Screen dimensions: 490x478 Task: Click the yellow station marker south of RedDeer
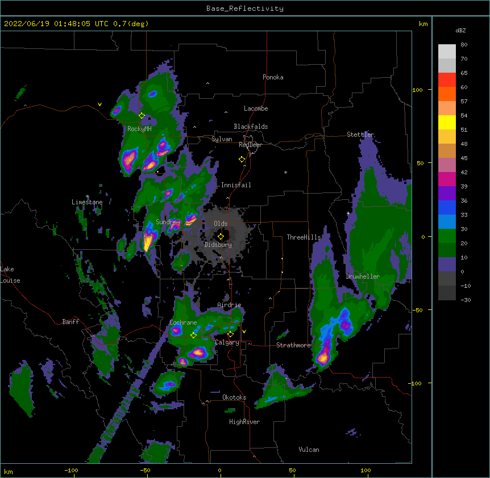(x=242, y=160)
